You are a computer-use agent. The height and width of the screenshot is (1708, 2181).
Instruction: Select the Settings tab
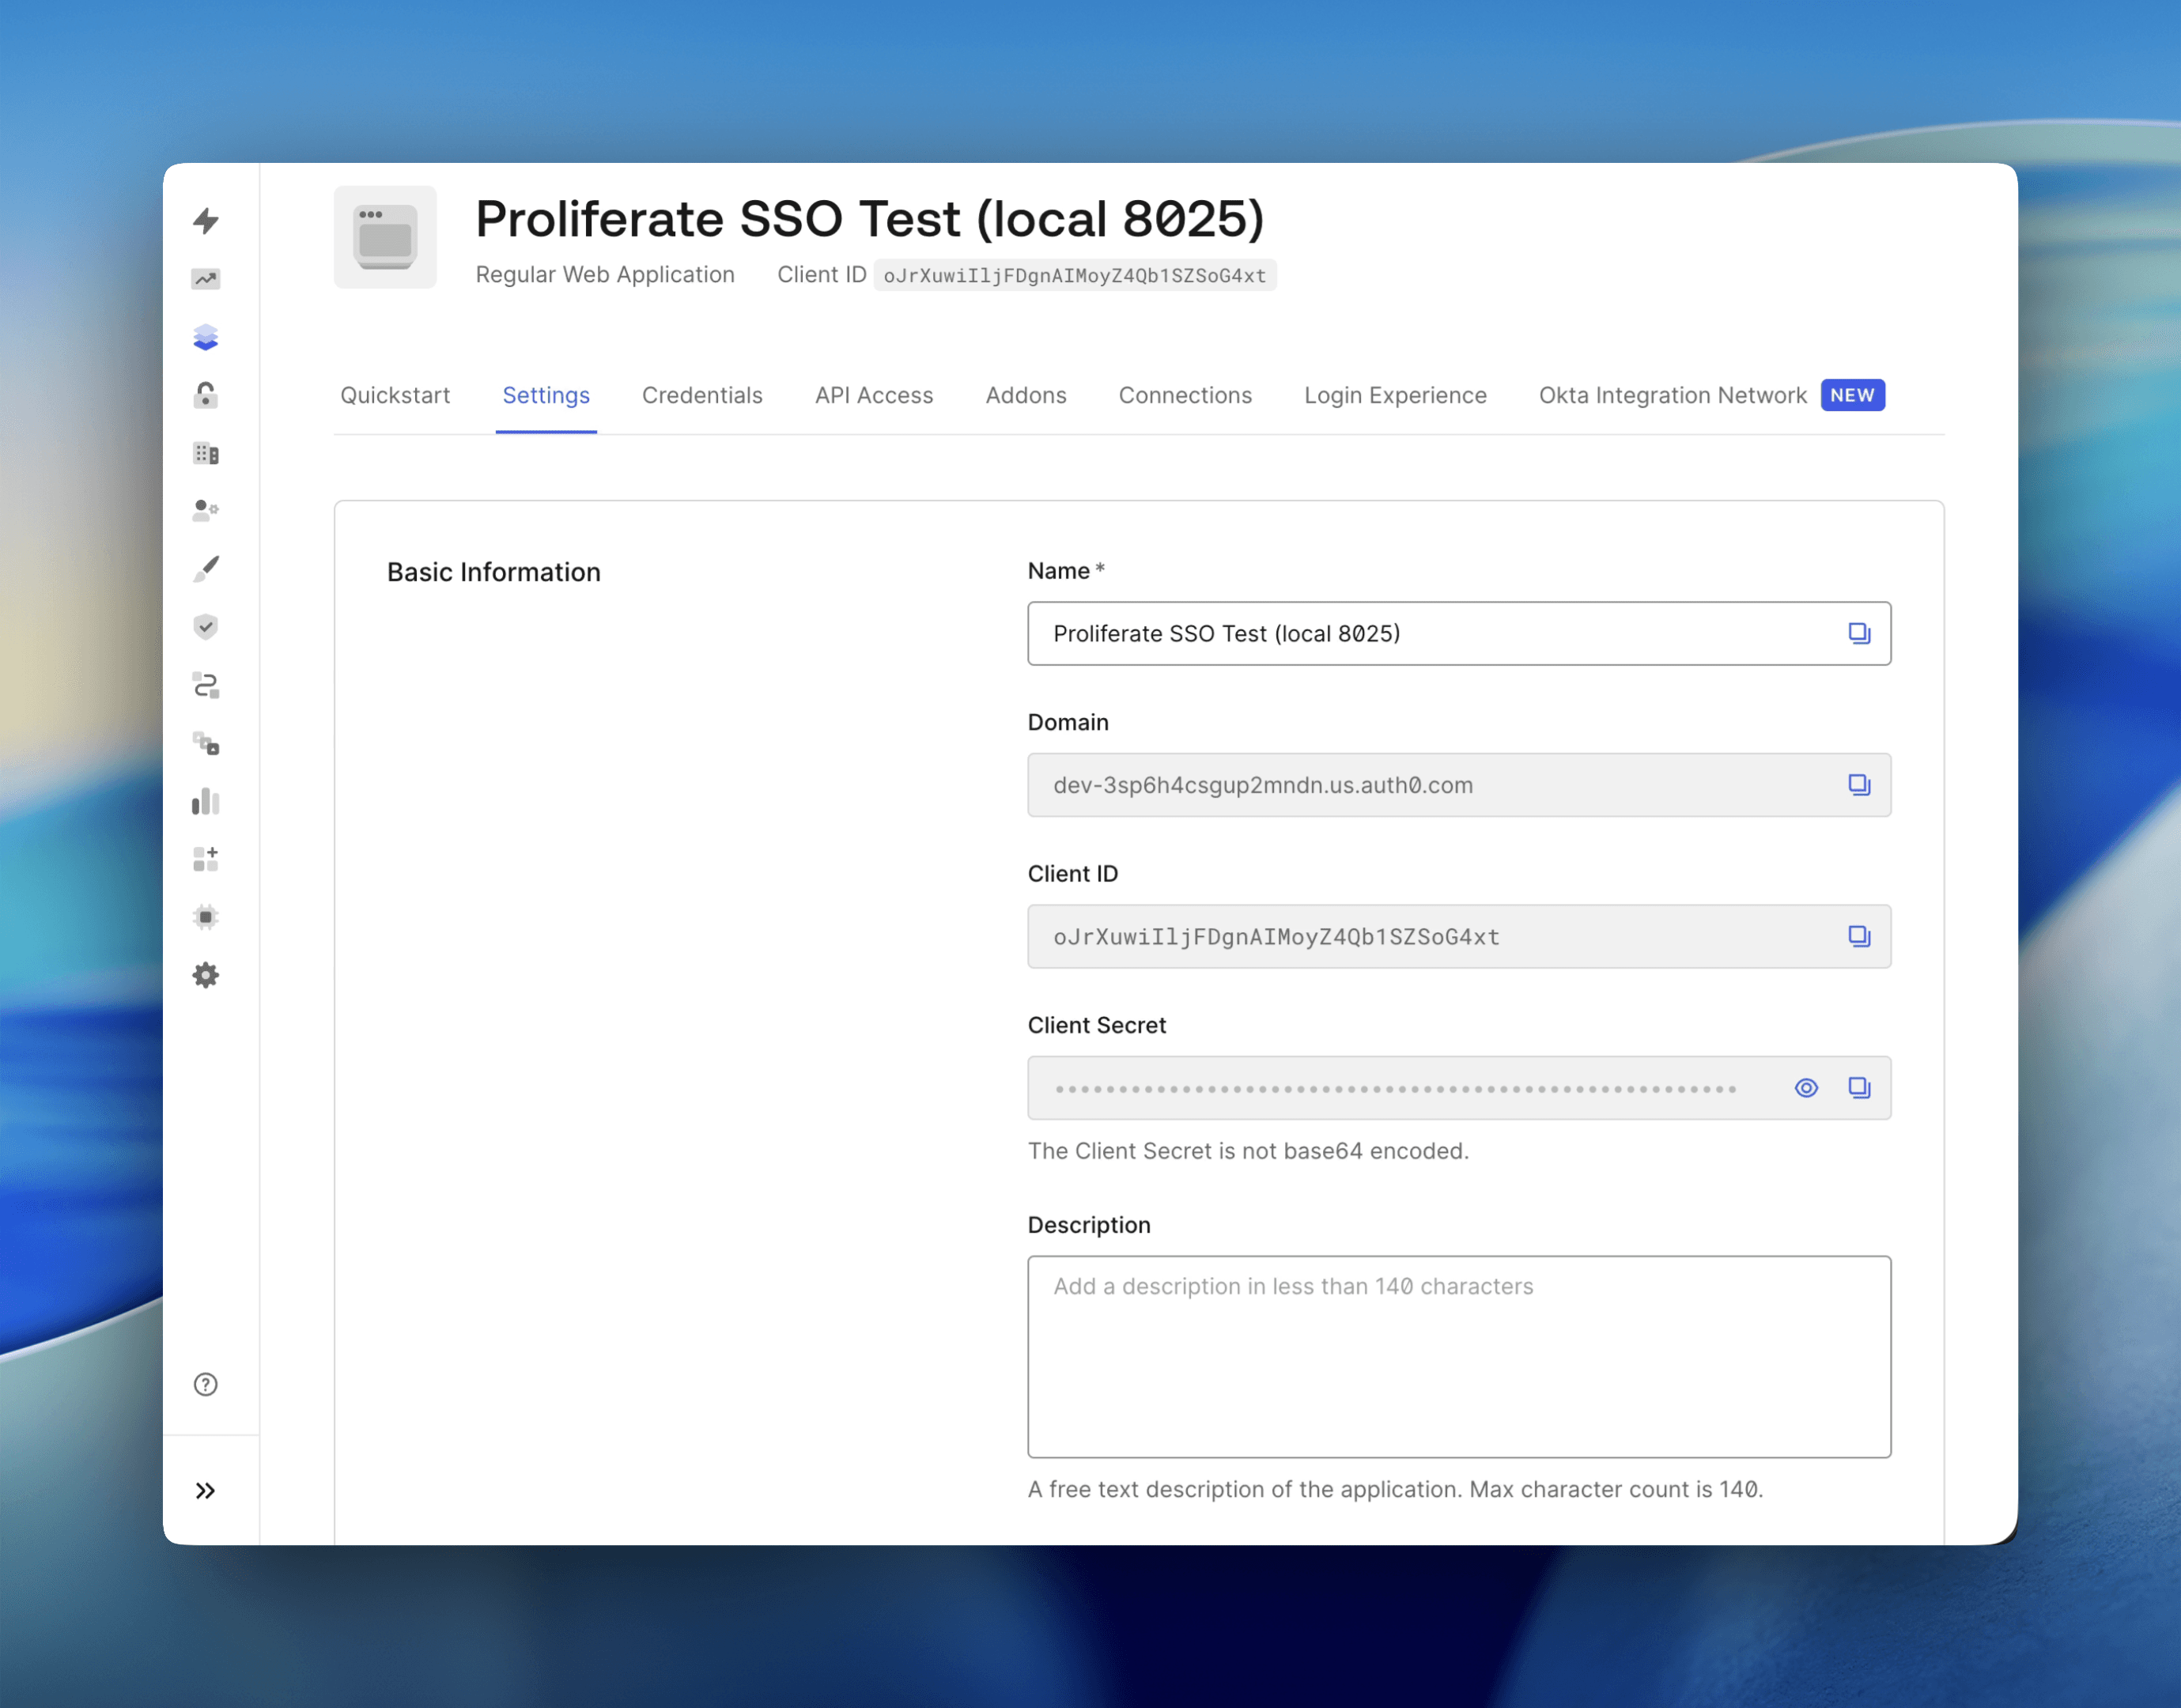click(546, 395)
